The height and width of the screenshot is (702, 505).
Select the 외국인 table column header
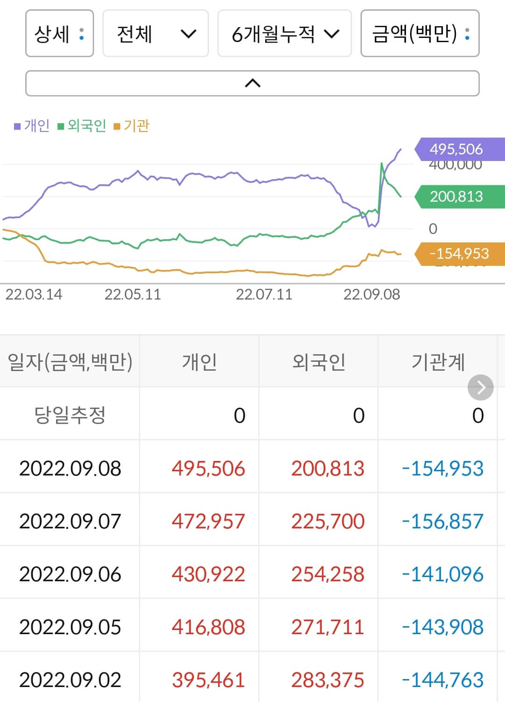[x=319, y=361]
